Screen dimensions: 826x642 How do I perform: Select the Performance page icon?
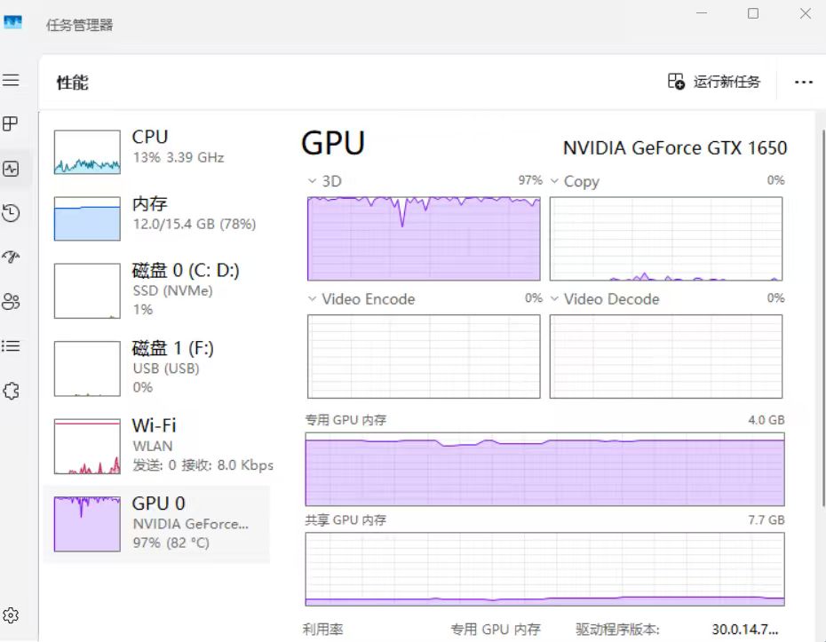11,169
